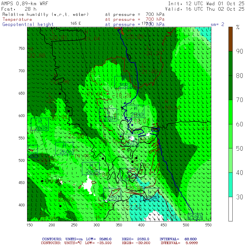The image size is (246, 246).
Task: Click the '2583' geopotential height box
Action: coord(124,82)
